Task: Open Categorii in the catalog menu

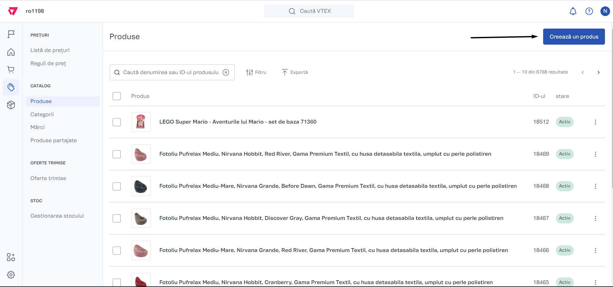Action: click(42, 114)
